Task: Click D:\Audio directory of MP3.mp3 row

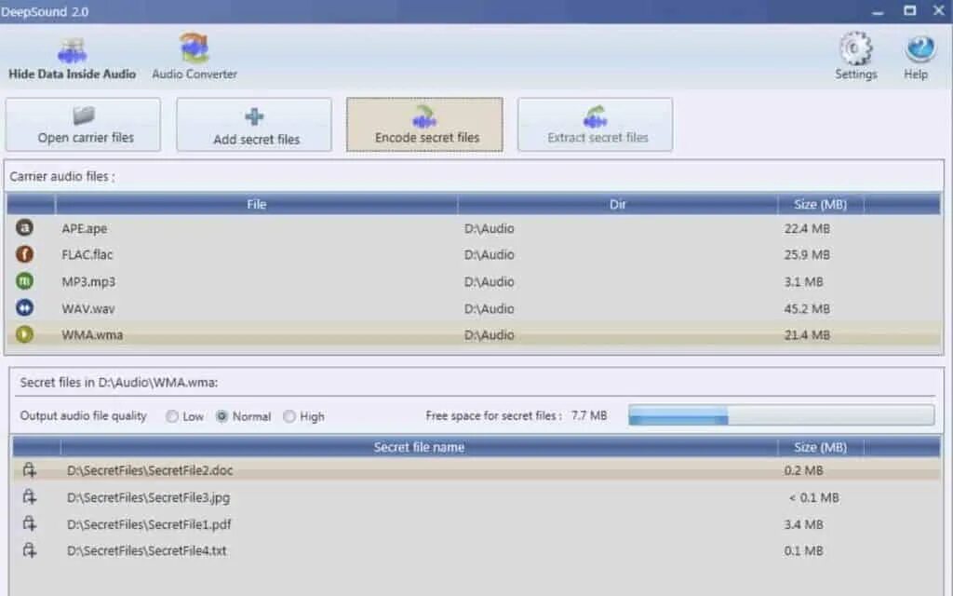Action: point(490,281)
